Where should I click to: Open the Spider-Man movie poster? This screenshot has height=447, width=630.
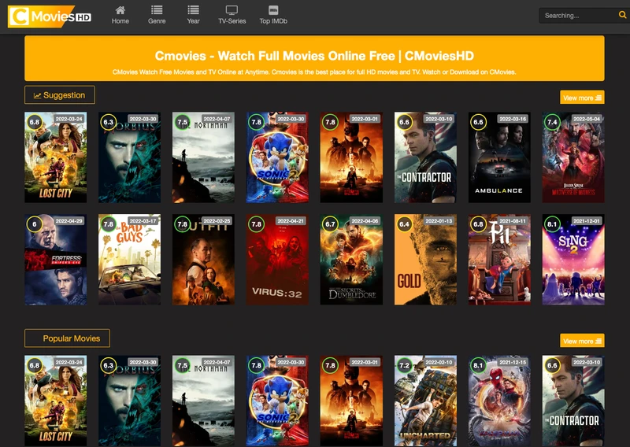pyautogui.click(x=499, y=401)
